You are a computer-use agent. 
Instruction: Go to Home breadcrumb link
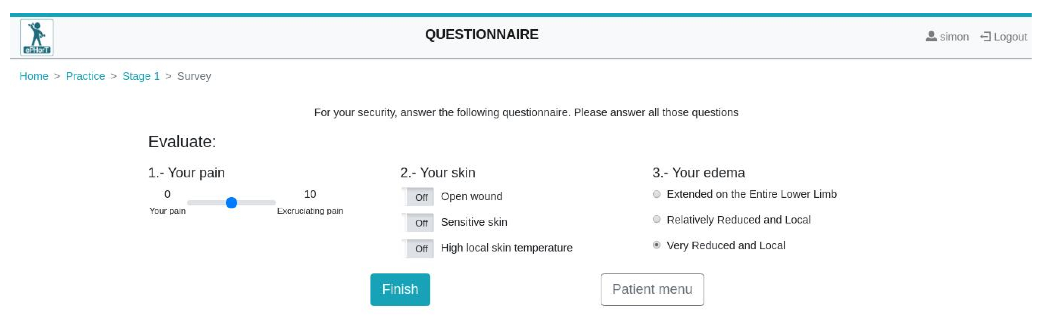pyautogui.click(x=34, y=76)
